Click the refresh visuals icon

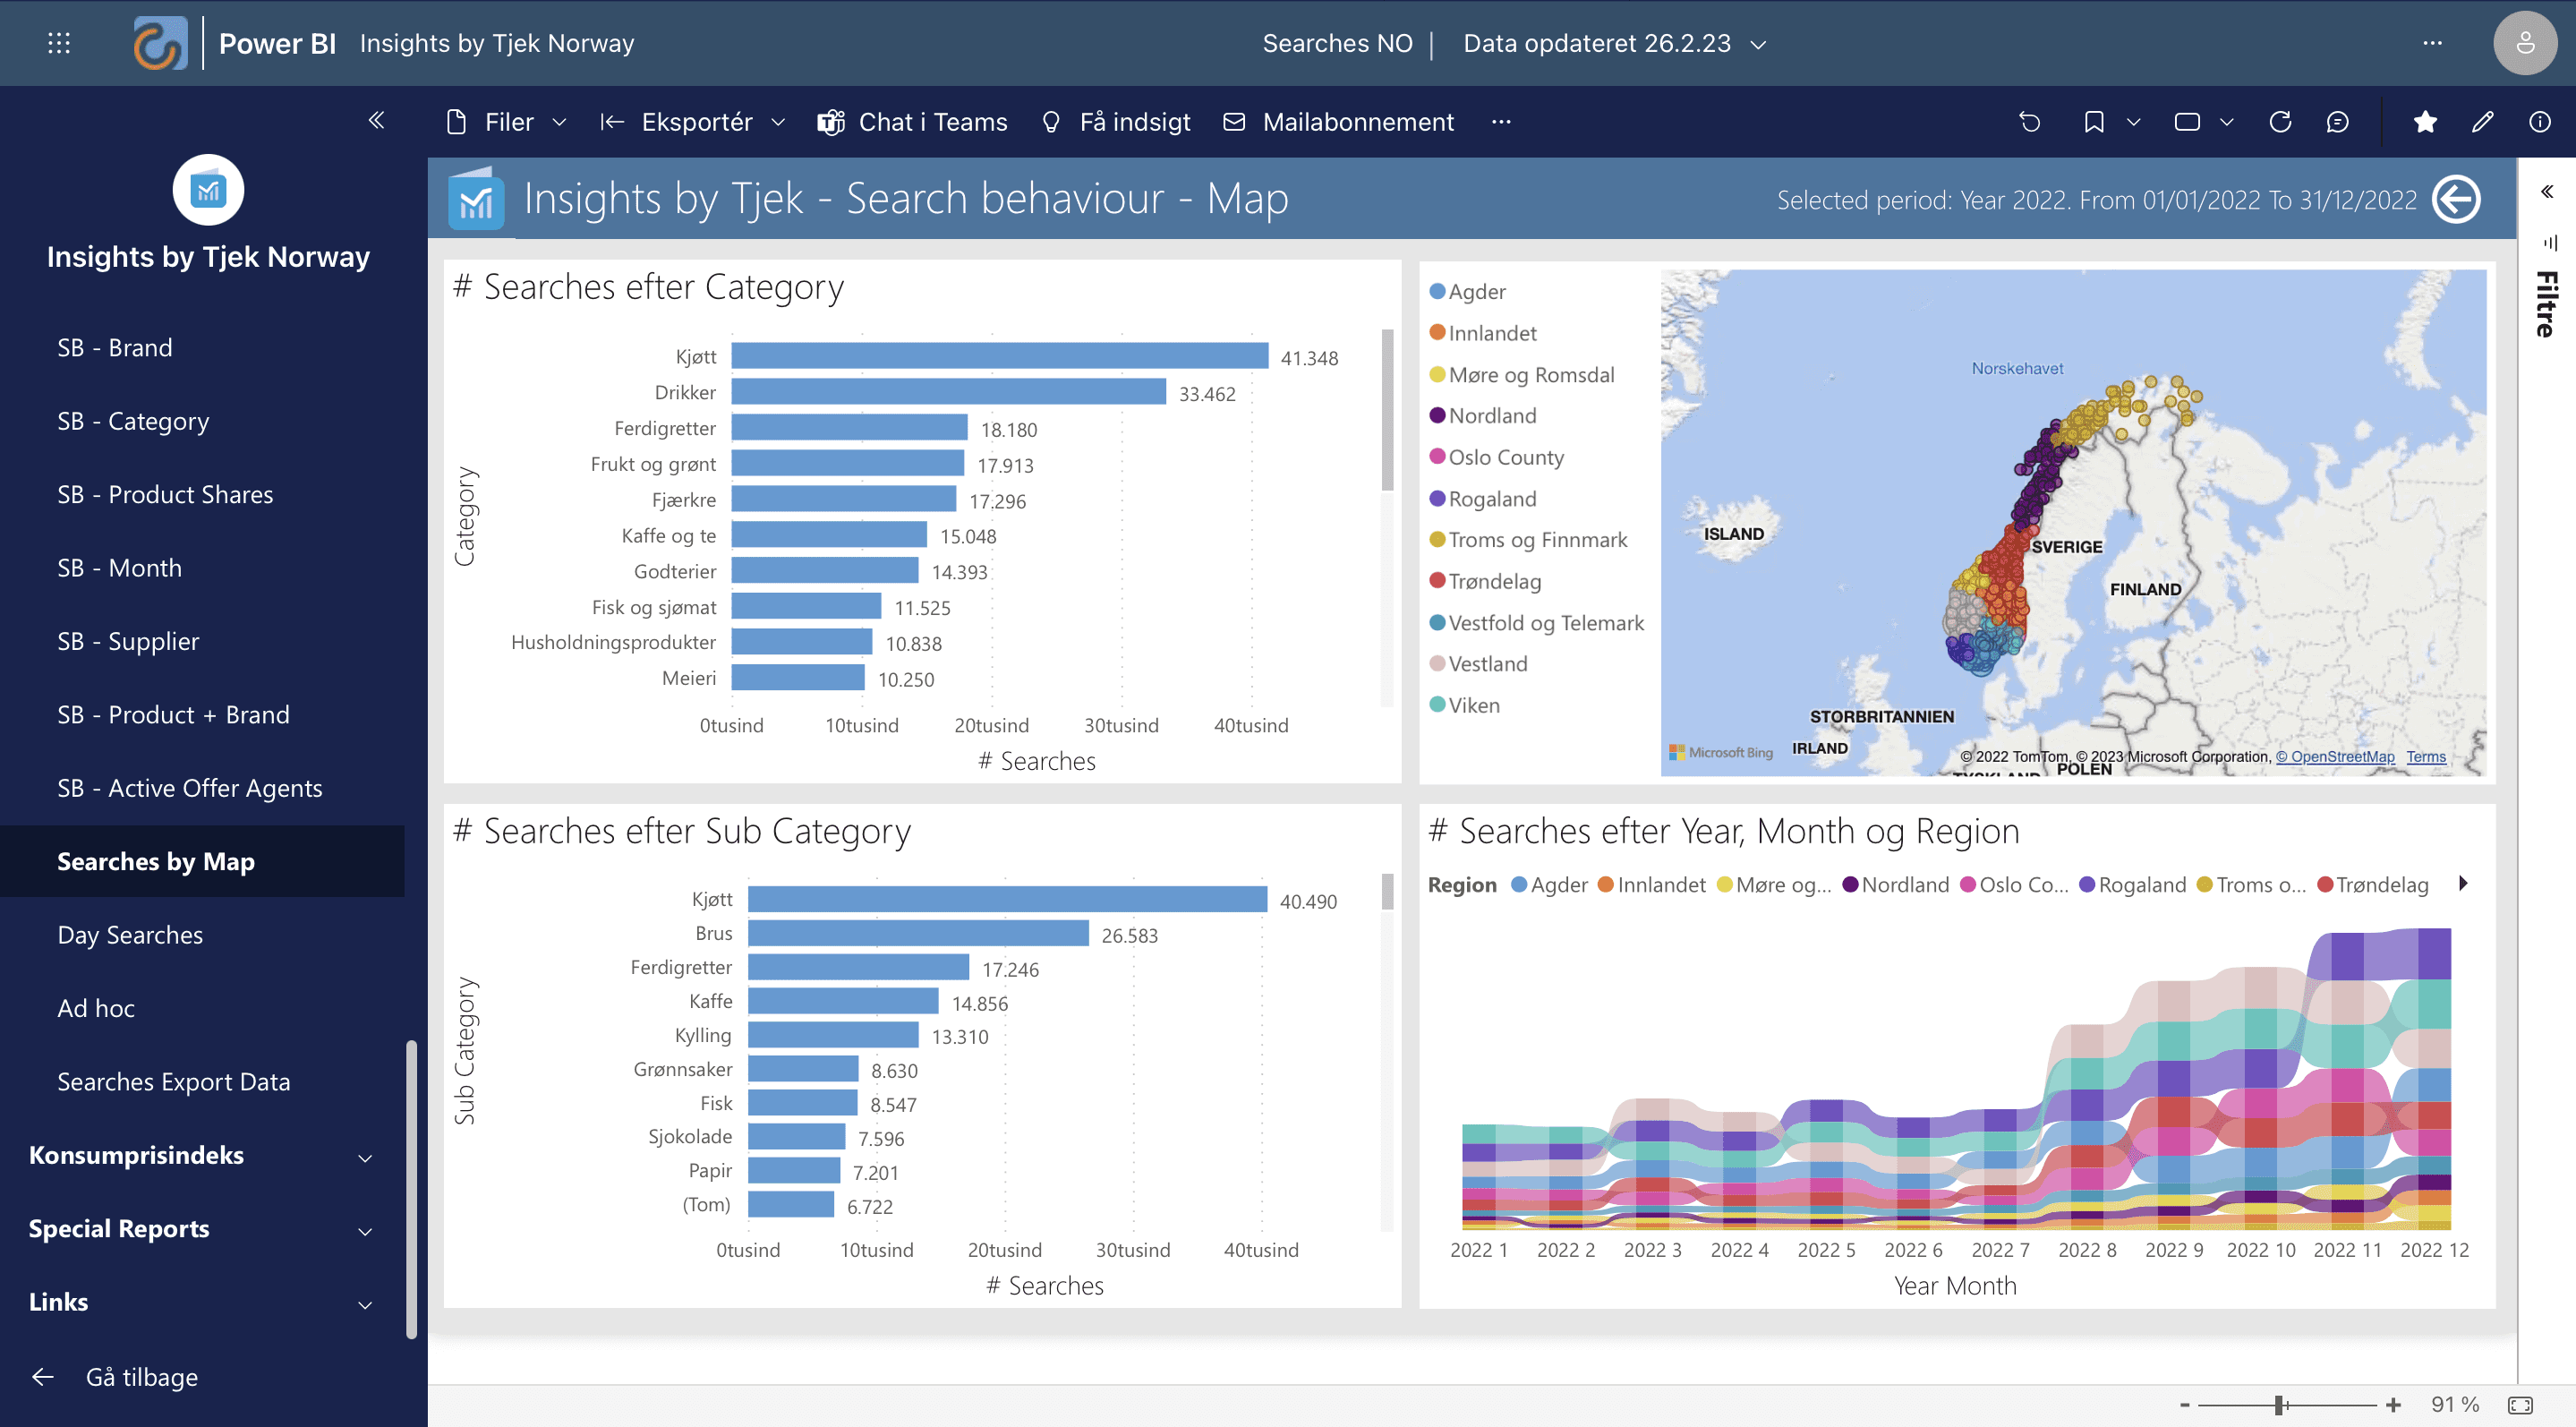pos(2280,122)
